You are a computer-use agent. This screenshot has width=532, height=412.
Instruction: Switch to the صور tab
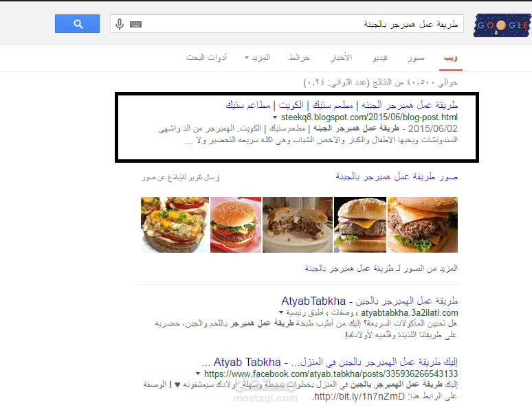[416, 58]
